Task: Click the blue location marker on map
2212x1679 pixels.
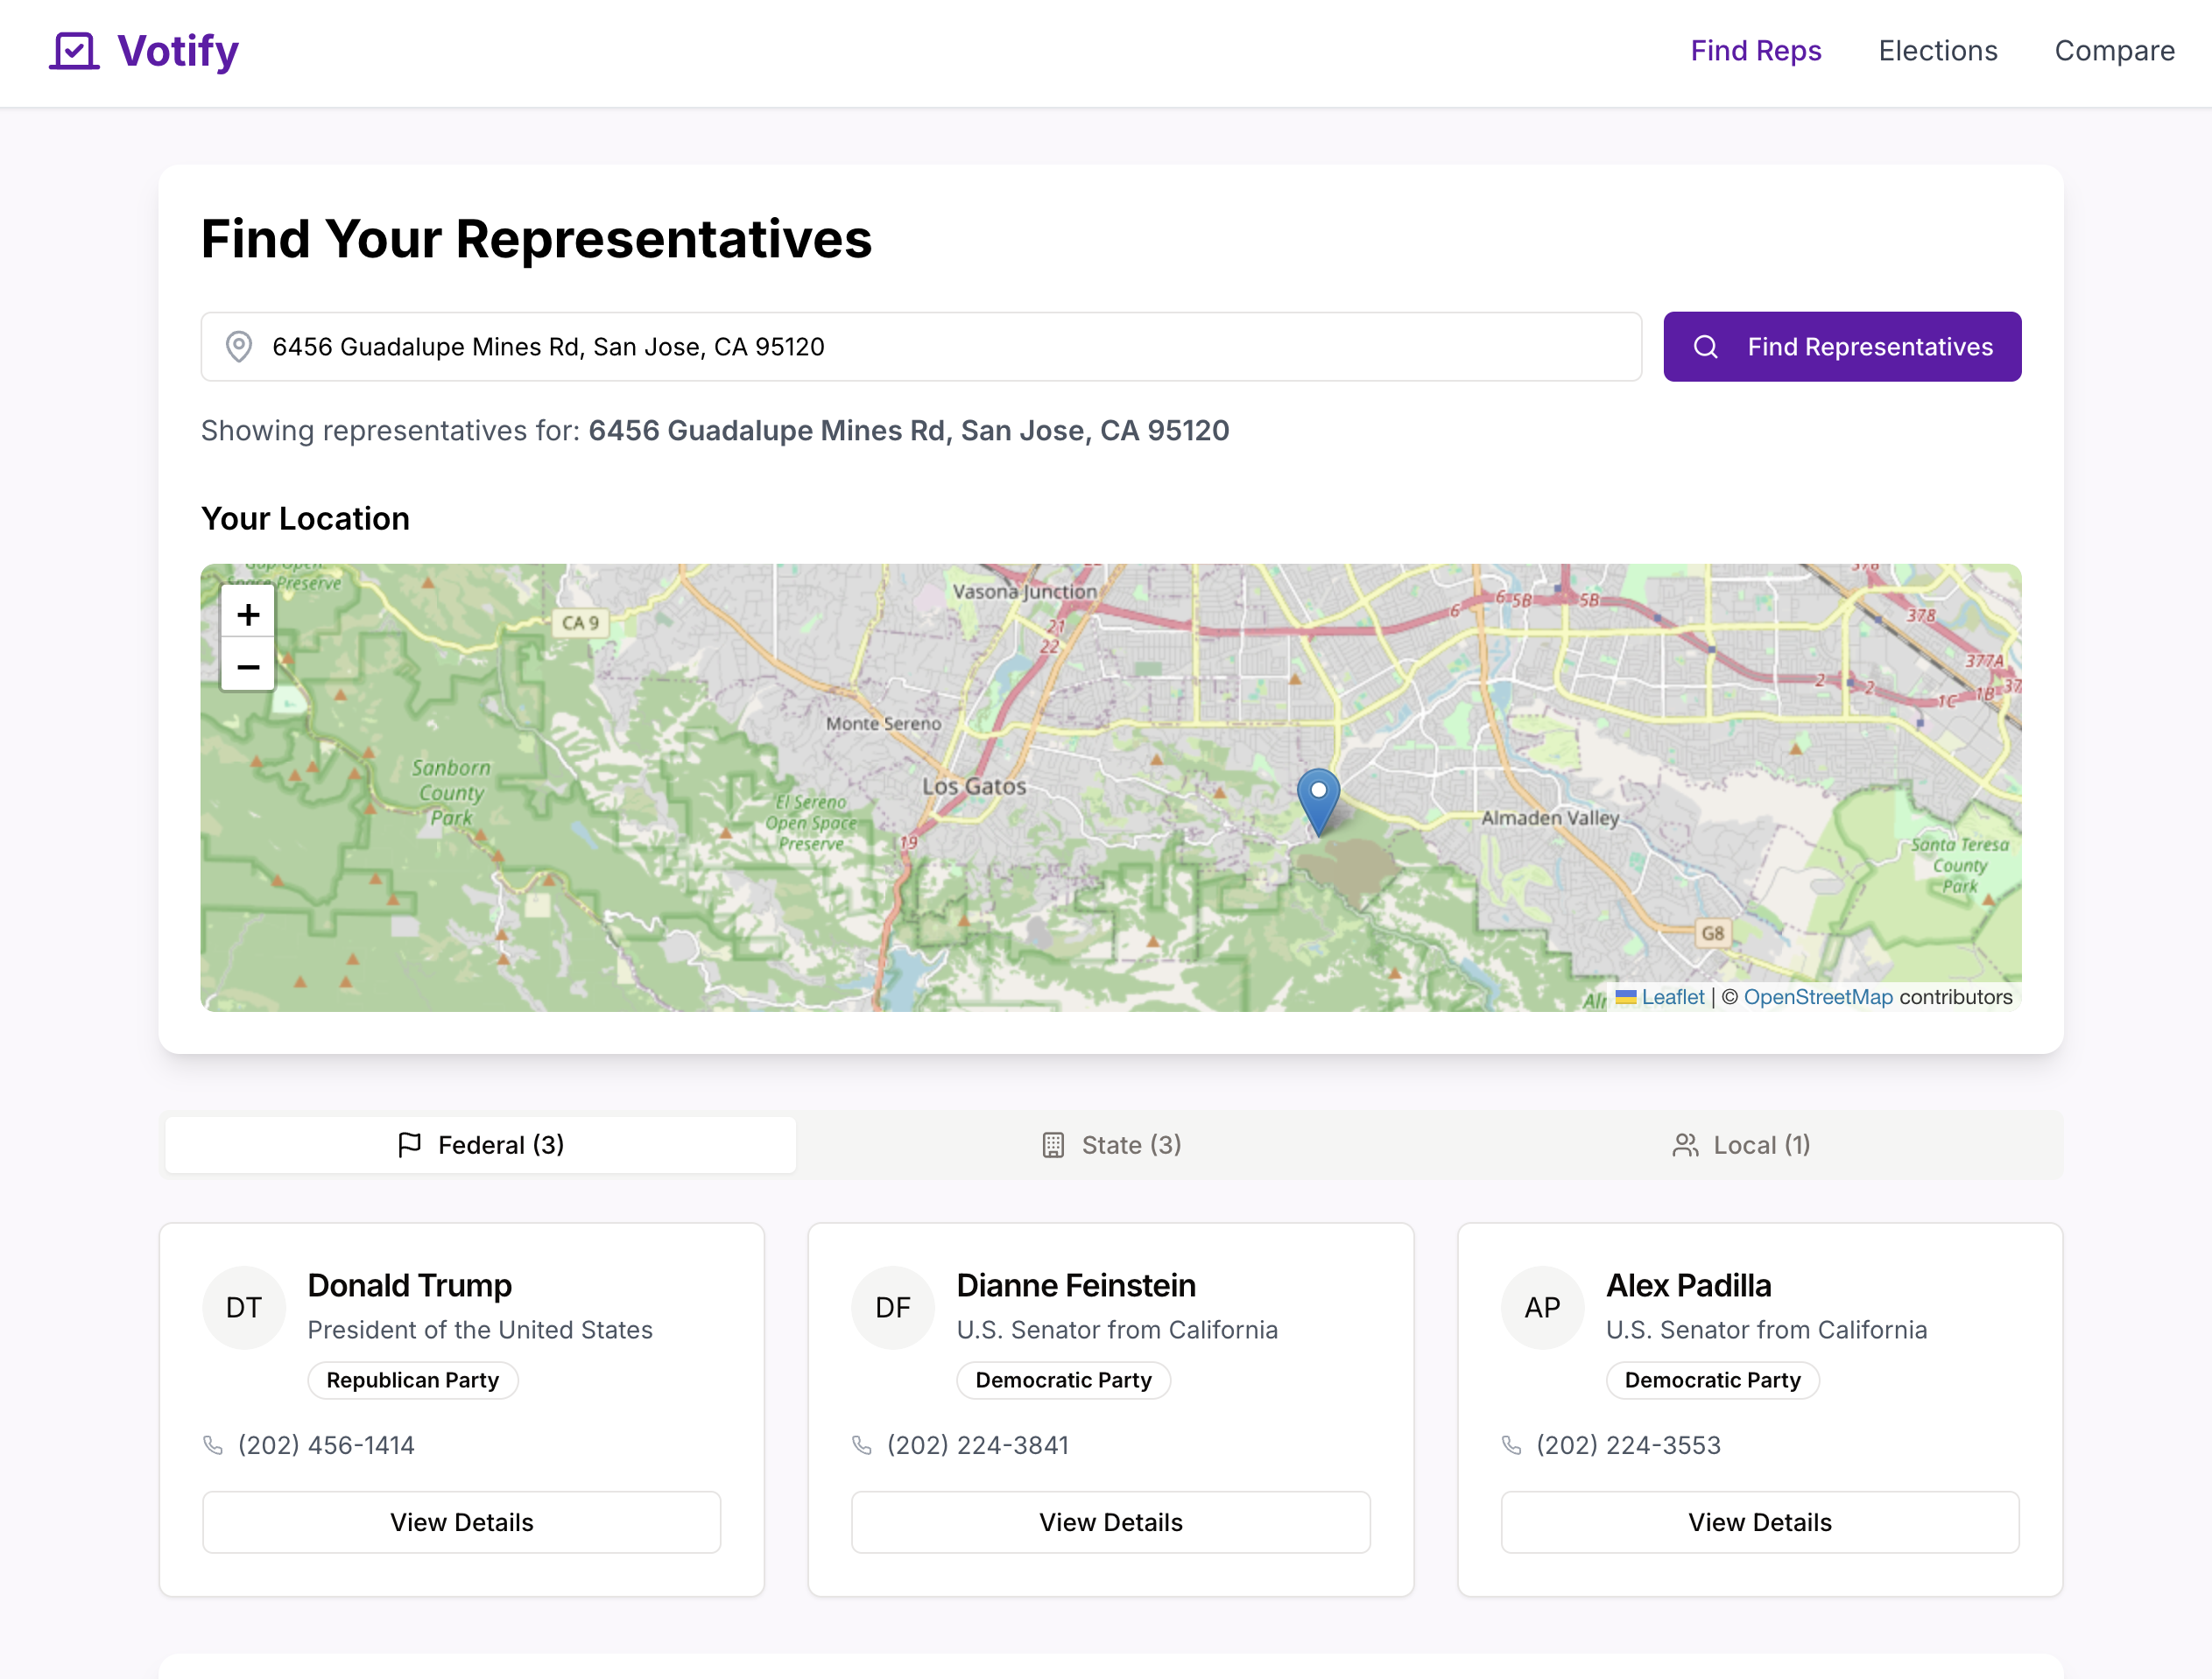Action: pos(1318,798)
